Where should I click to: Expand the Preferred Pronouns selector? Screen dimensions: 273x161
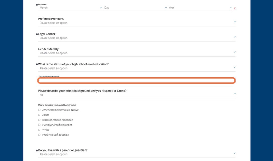(x=136, y=23)
